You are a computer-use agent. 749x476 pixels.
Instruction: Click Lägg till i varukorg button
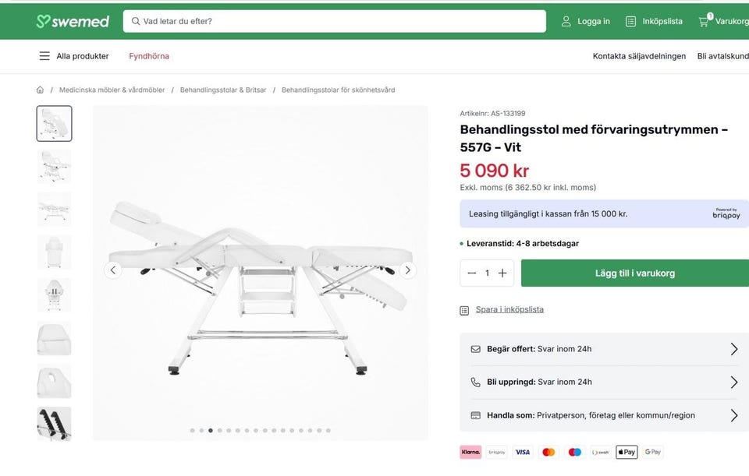[x=634, y=273]
